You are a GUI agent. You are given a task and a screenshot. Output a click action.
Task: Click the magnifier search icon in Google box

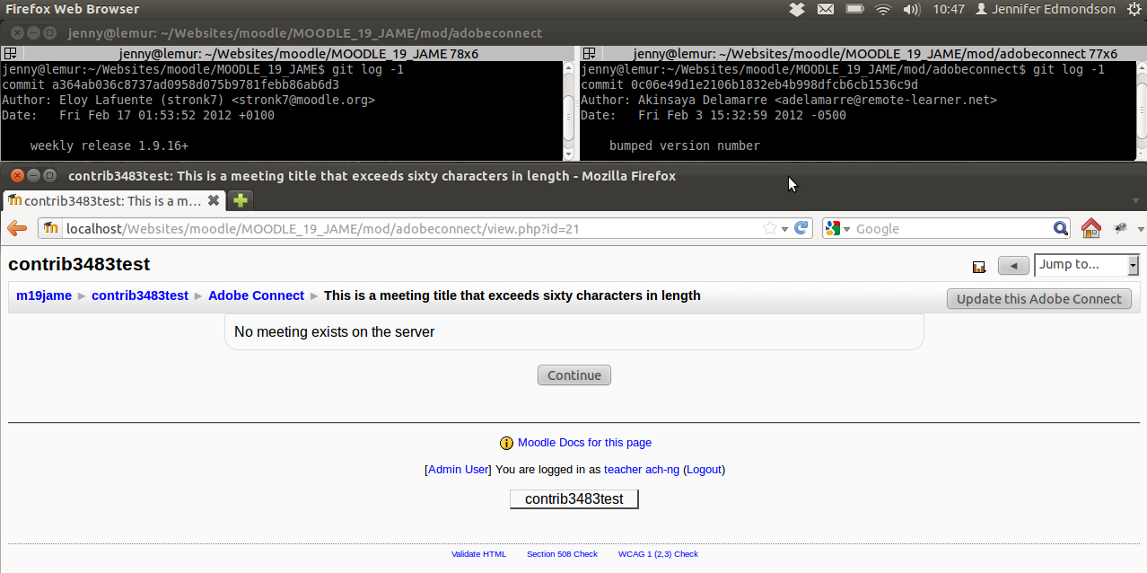(1060, 228)
